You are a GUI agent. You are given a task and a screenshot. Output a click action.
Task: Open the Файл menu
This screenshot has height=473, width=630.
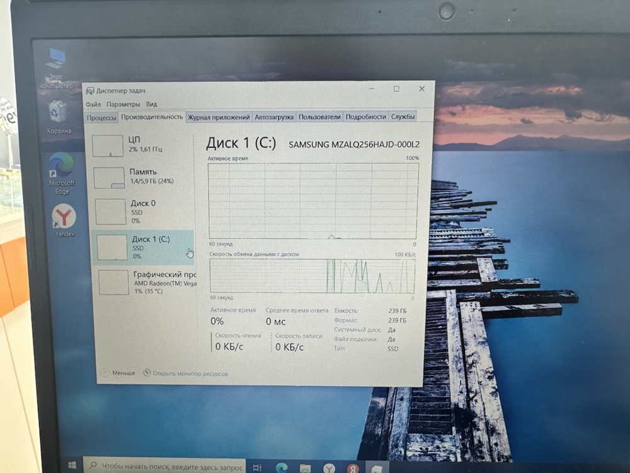click(93, 104)
